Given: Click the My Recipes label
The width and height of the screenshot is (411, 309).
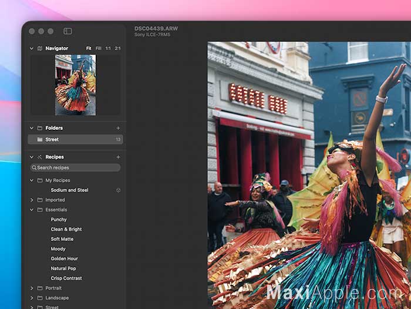Looking at the screenshot, I should click(x=58, y=180).
